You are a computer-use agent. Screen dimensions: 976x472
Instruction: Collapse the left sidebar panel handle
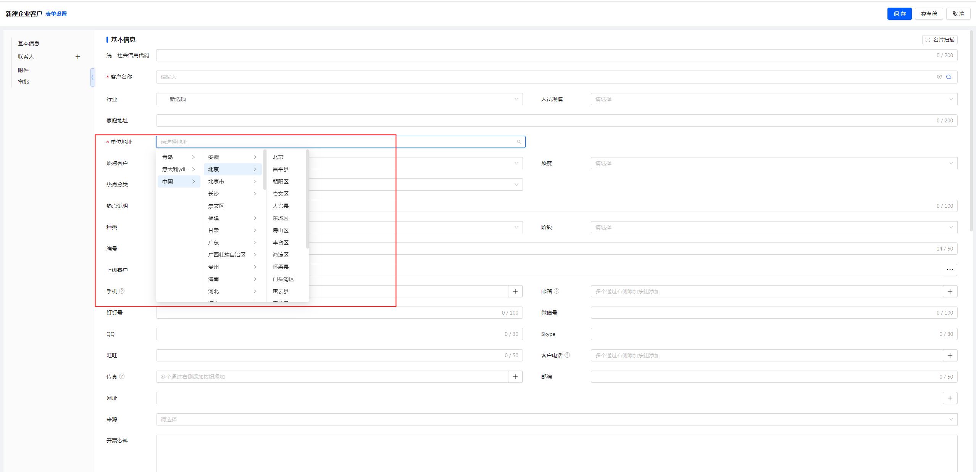pos(92,77)
